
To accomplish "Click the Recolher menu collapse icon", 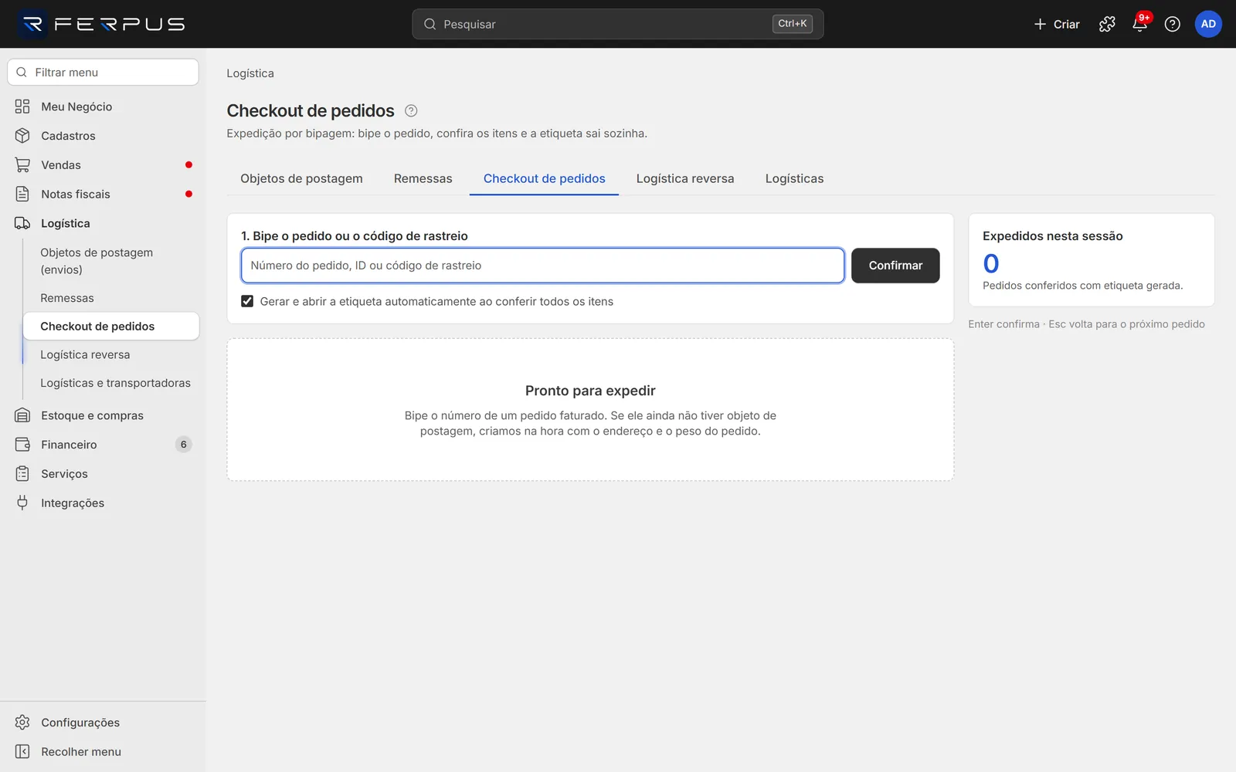I will tap(22, 752).
